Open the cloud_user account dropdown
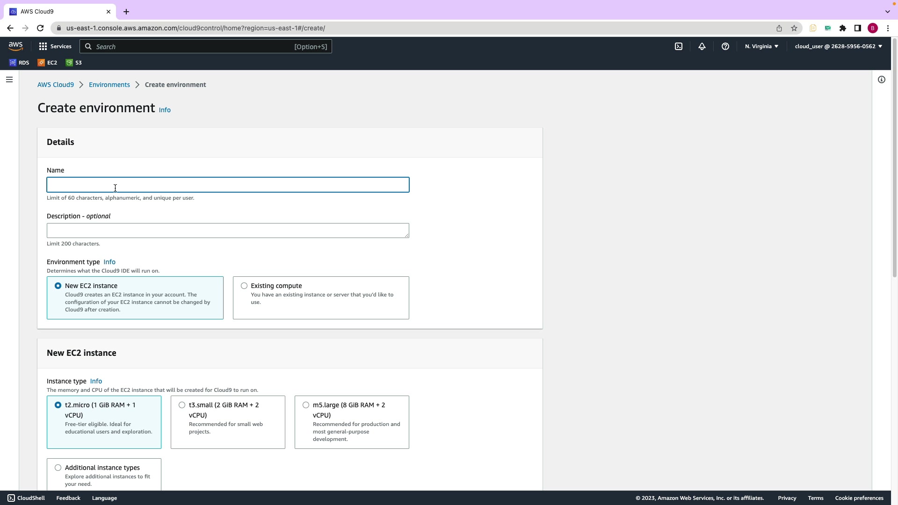The image size is (898, 505). point(838,46)
